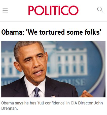Open the 'We tortured some folks' headline
The width and height of the screenshot is (107, 115).
pyautogui.click(x=51, y=32)
